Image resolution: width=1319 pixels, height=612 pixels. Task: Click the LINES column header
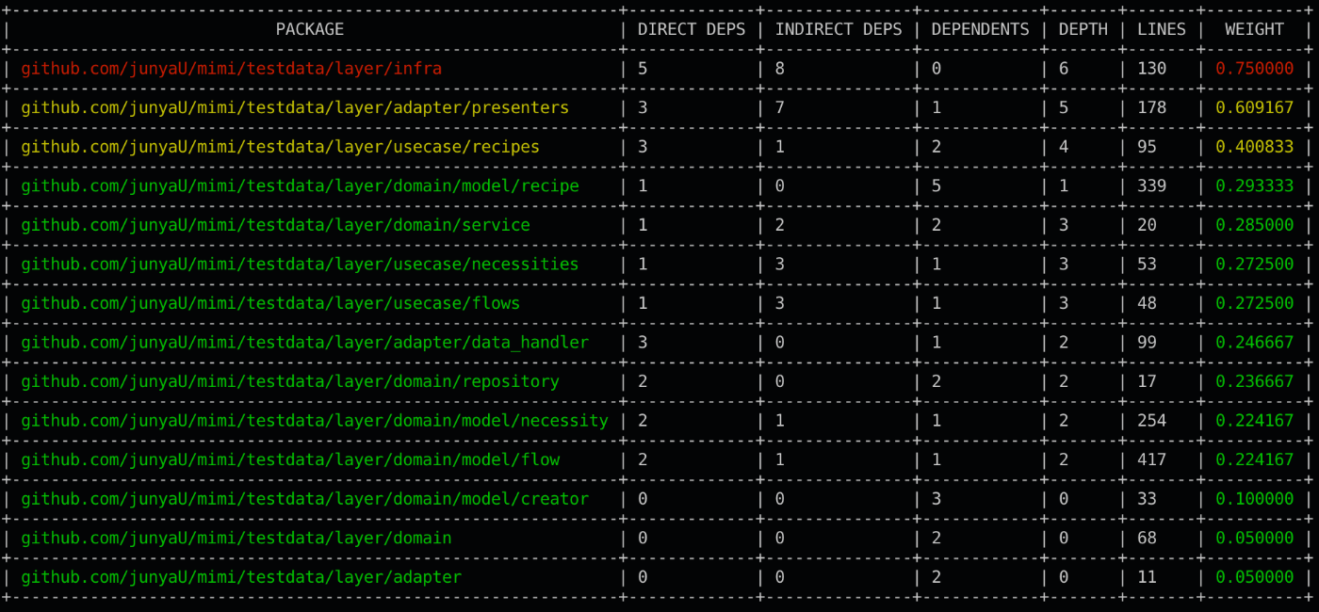[x=1162, y=29]
